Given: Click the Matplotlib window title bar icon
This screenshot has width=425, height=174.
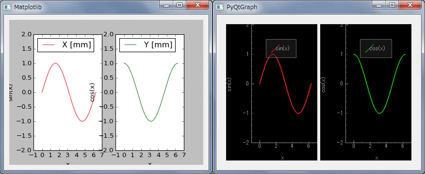Looking at the screenshot, I should [8, 7].
